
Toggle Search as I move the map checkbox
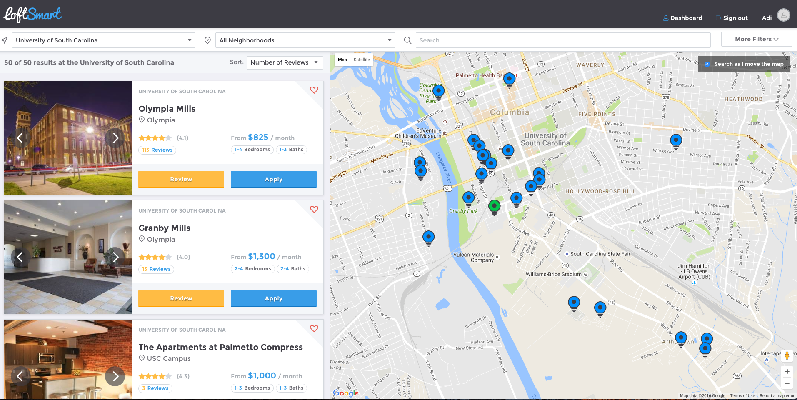707,64
